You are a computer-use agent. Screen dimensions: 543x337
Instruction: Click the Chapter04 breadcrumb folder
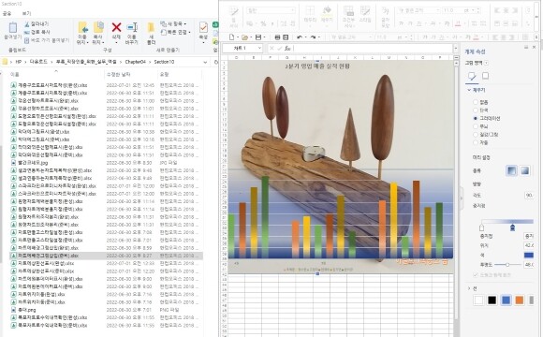pyautogui.click(x=135, y=62)
